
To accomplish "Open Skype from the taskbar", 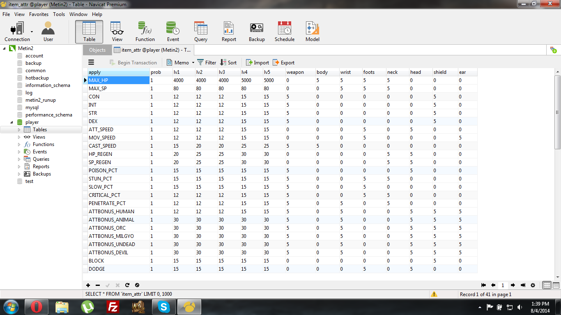I will (x=164, y=307).
